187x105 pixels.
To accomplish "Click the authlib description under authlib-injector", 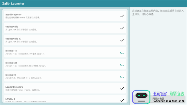I will click(23, 18).
